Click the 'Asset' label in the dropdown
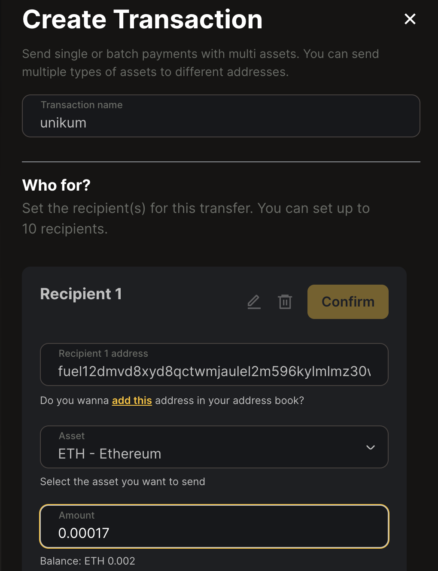Screen dimensions: 438x571 (x=72, y=436)
